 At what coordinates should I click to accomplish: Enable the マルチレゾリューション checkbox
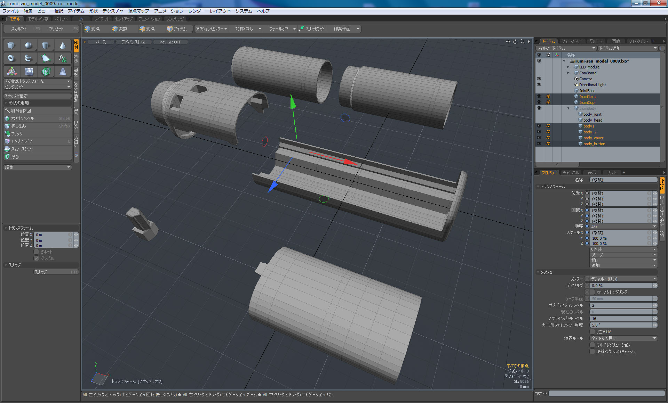(x=592, y=345)
